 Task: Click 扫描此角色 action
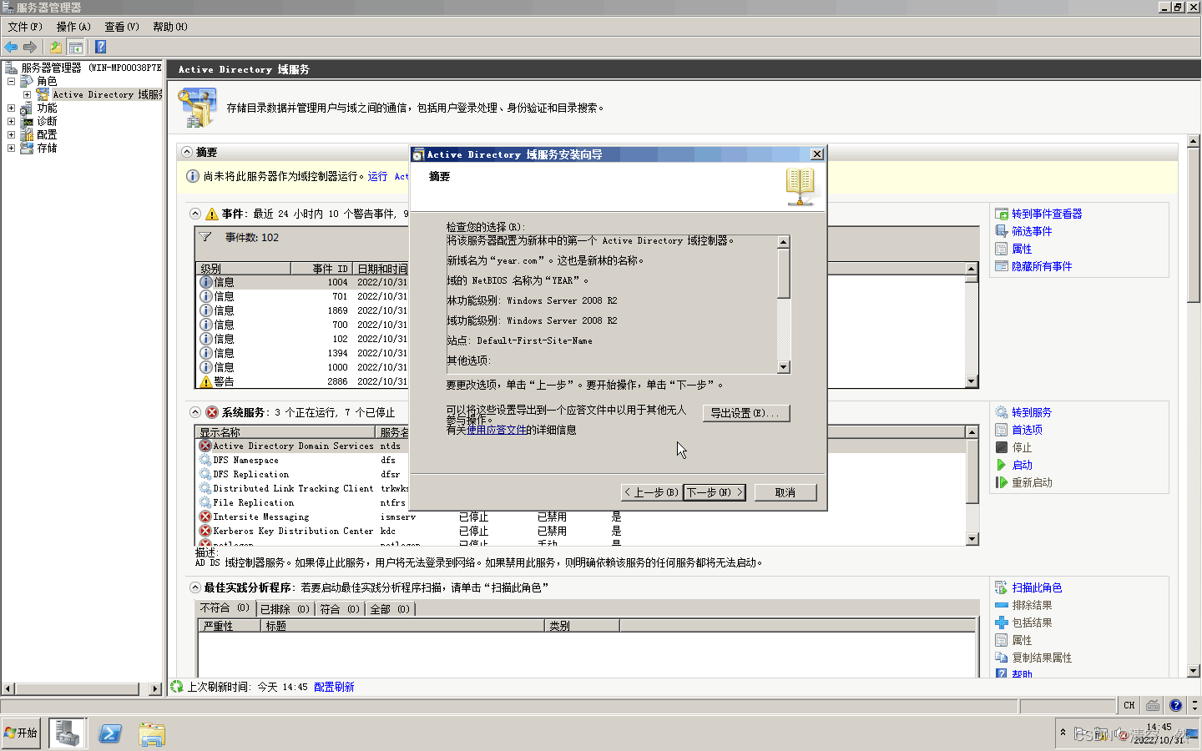click(x=1037, y=587)
